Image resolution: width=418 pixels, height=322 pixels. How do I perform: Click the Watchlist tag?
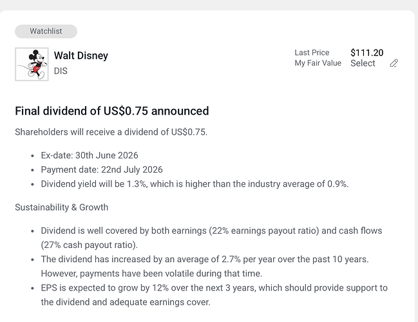46,31
